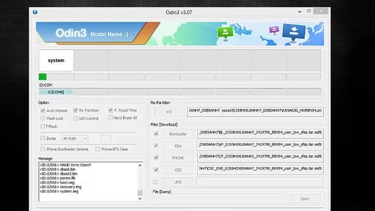Image resolution: width=375 pixels, height=211 pixels.
Task: Enable the Dump checkbox
Action: pos(43,138)
